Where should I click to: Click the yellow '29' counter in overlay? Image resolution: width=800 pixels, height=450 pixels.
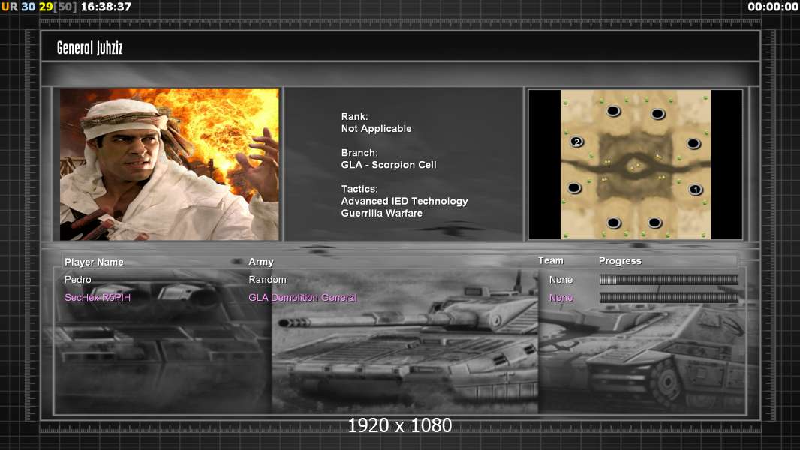coord(46,7)
